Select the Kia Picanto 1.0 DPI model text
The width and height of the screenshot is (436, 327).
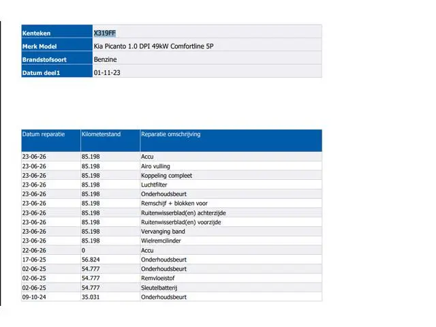tap(153, 46)
